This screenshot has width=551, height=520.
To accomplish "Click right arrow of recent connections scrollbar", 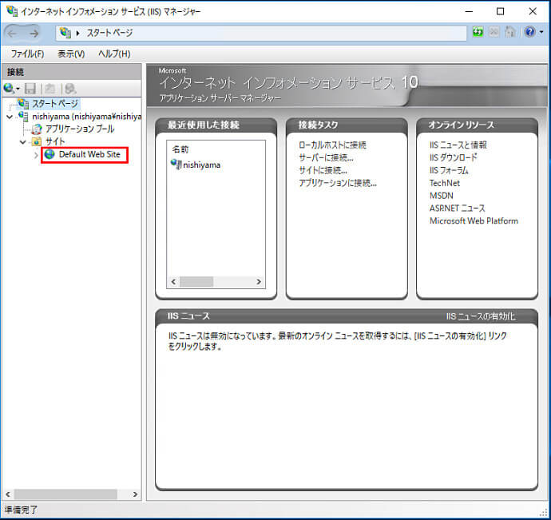I will pyautogui.click(x=258, y=282).
